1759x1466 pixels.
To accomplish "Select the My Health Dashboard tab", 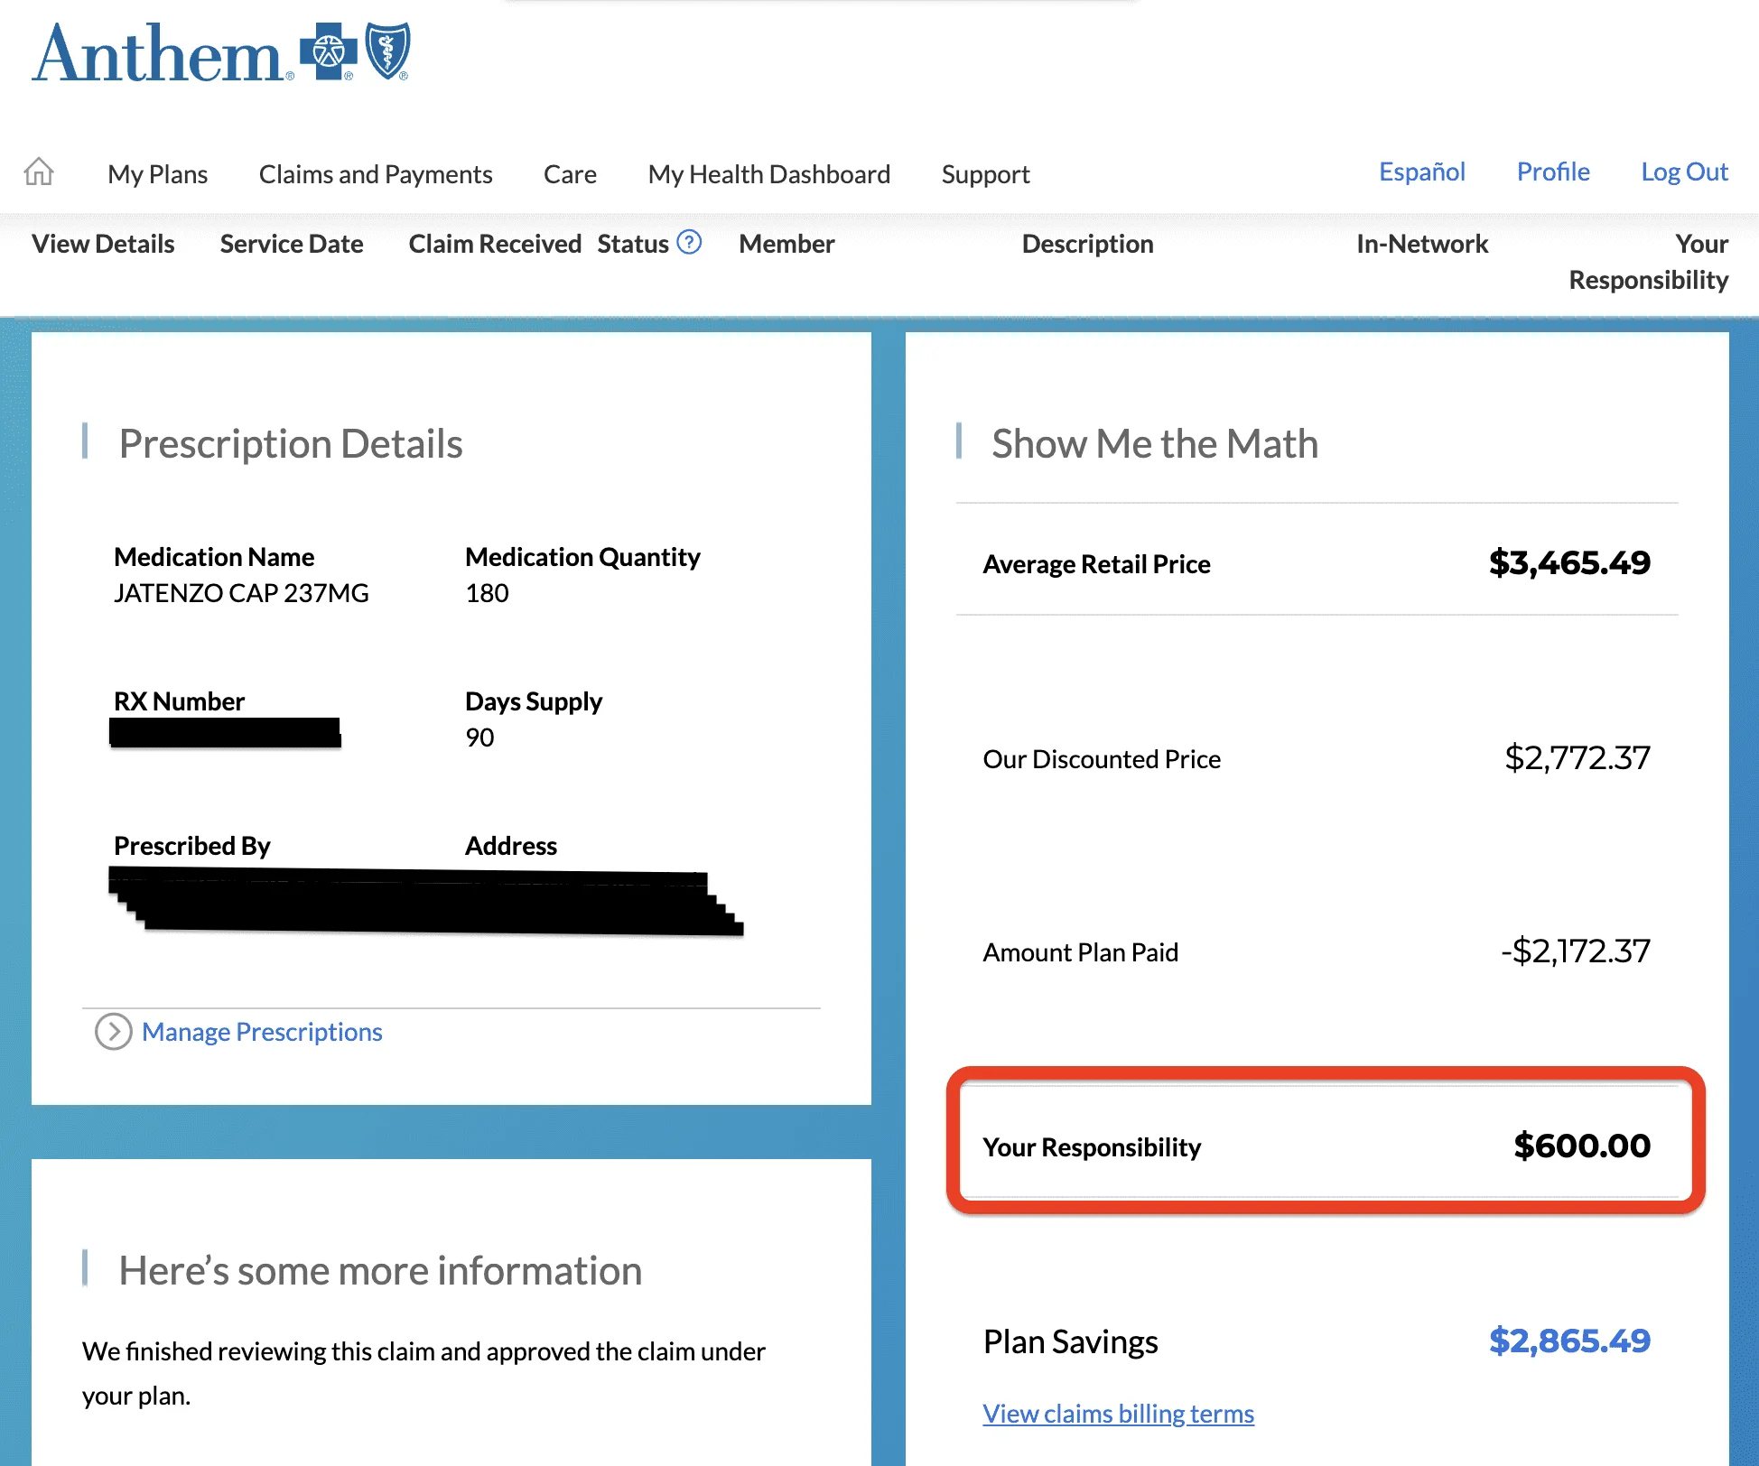I will click(x=770, y=173).
